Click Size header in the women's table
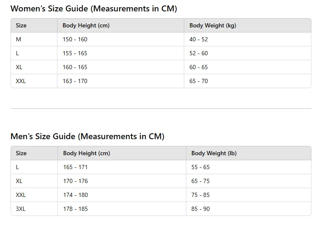The width and height of the screenshot is (319, 229). coord(21,25)
